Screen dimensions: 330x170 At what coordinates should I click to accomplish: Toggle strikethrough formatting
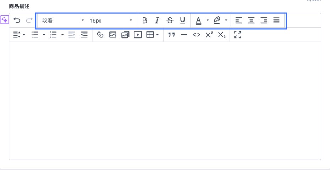click(x=170, y=20)
